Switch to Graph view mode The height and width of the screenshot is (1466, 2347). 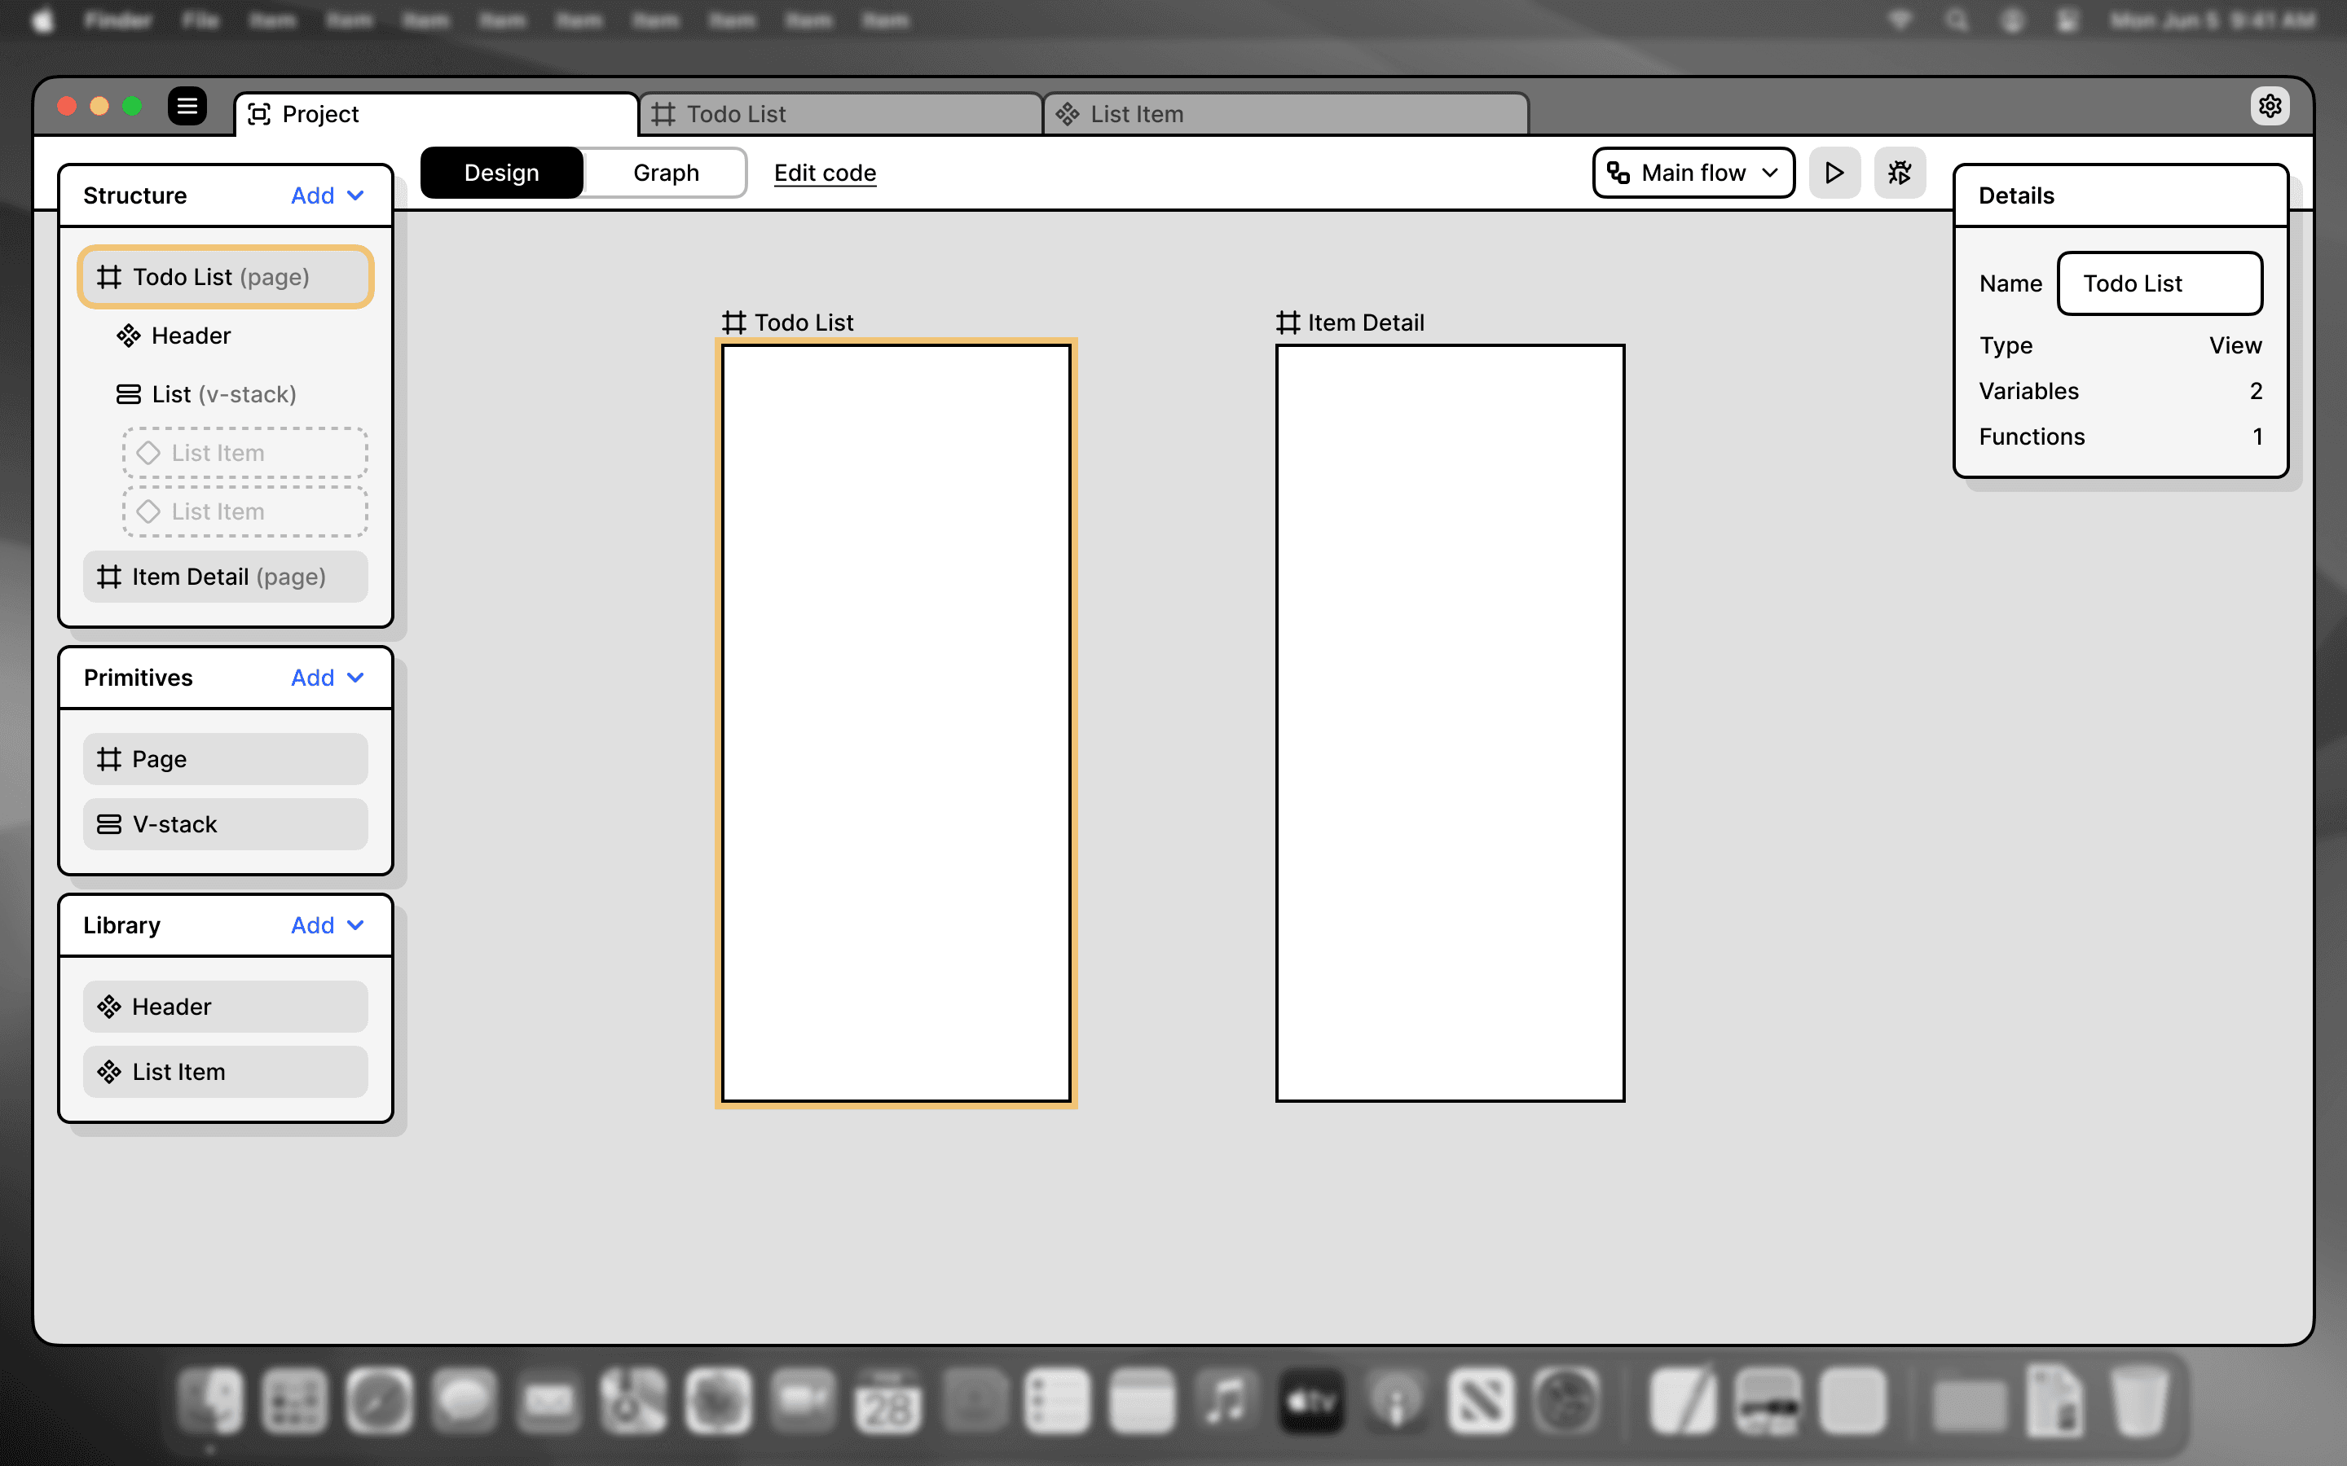(x=665, y=173)
